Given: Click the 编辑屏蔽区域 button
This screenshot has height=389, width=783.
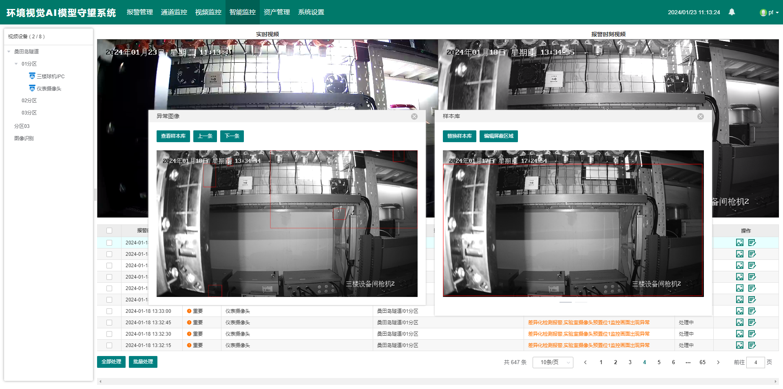Looking at the screenshot, I should pyautogui.click(x=498, y=136).
